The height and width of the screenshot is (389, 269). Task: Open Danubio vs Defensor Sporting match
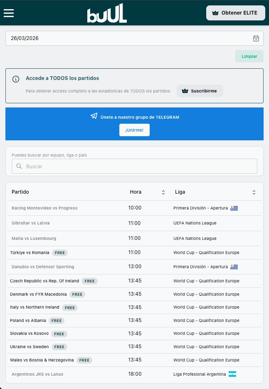point(43,267)
